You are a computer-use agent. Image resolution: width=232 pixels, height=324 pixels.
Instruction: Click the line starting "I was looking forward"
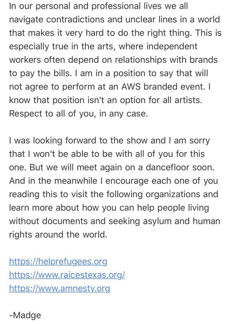click(110, 141)
